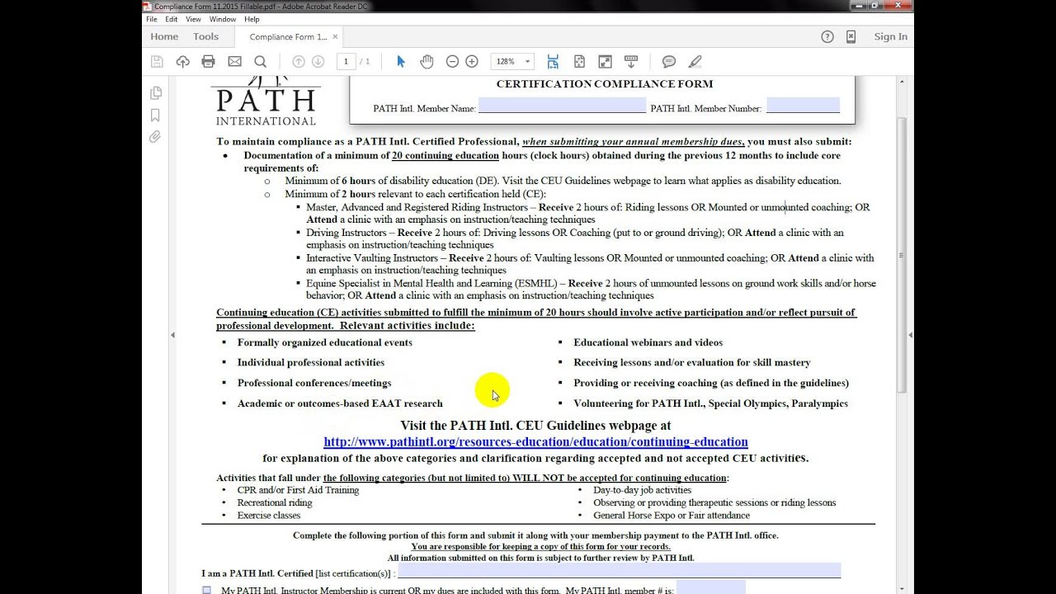This screenshot has width=1056, height=594.
Task: Go to next page arrow
Action: coord(318,62)
